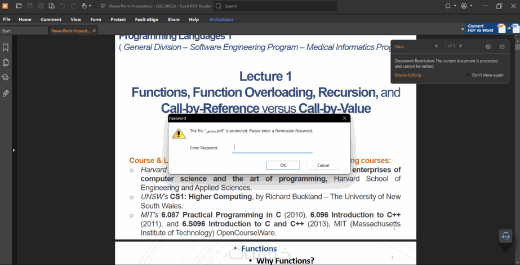Check the Don't show again checkbox
Image resolution: width=520 pixels, height=265 pixels.
tap(468, 75)
